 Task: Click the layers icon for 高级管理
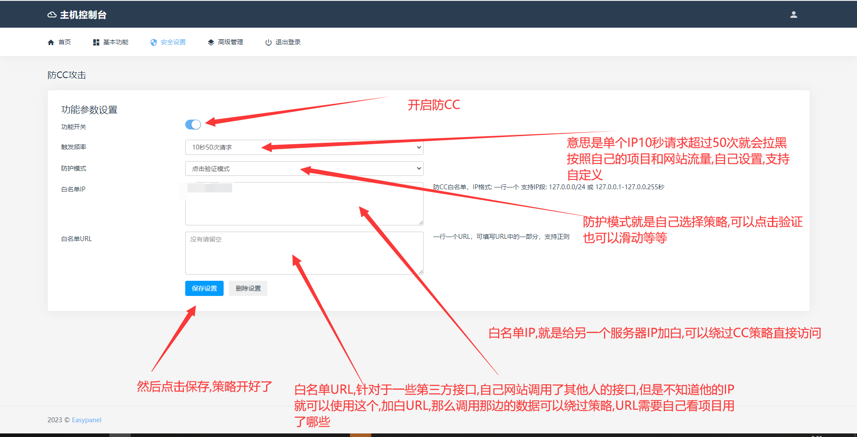pos(211,42)
